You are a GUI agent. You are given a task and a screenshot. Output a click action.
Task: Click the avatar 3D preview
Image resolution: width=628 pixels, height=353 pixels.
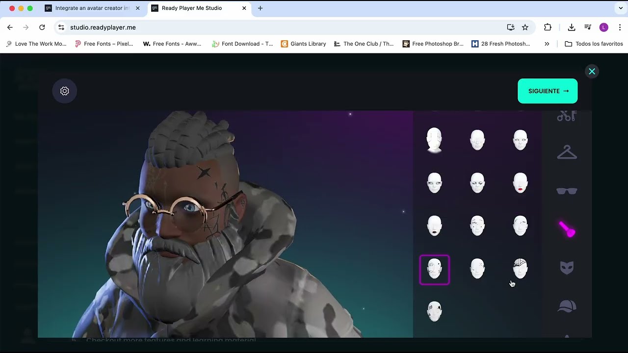[x=226, y=224]
